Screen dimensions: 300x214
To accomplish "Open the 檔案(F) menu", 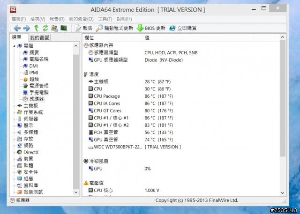I will pyautogui.click(x=19, y=19).
